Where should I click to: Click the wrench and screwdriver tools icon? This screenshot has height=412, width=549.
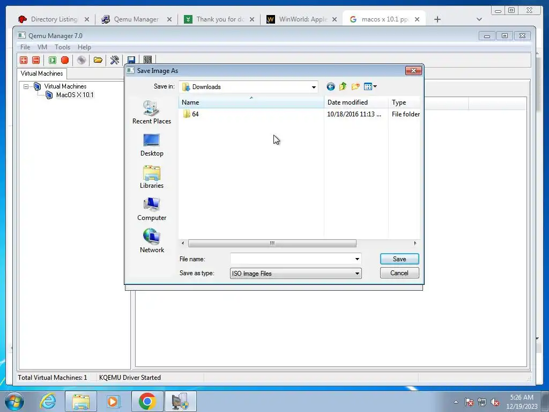115,60
